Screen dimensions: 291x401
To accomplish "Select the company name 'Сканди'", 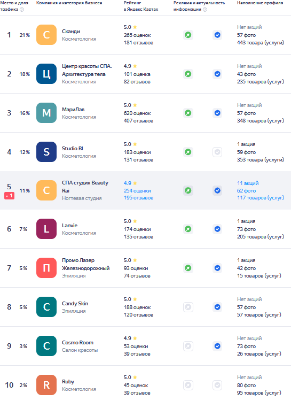I will (x=71, y=31).
